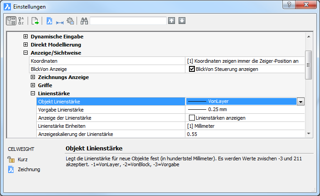Collapse the Linienstärke section
The width and height of the screenshot is (320, 196).
[x=33, y=93]
